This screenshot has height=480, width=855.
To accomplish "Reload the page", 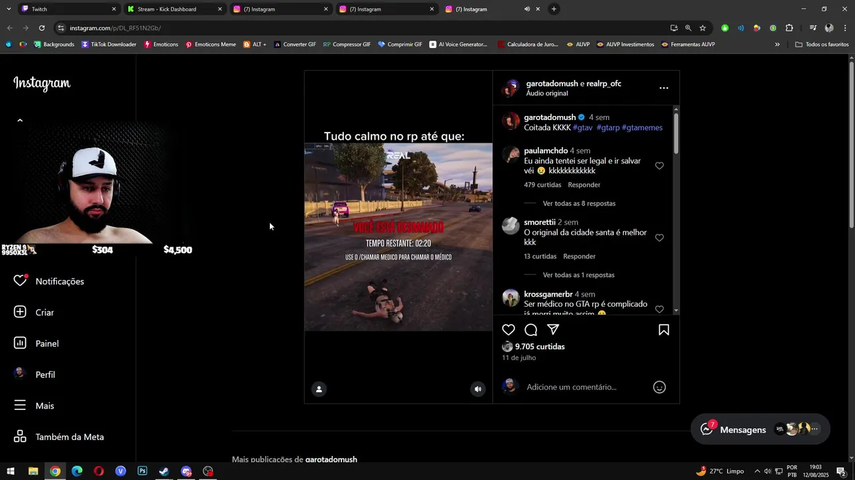I will 41,28.
